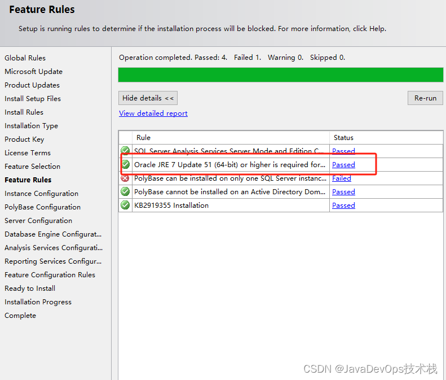This screenshot has height=380, width=446.
Task: Click green check icon for Active Directory rule
Action: coord(125,191)
